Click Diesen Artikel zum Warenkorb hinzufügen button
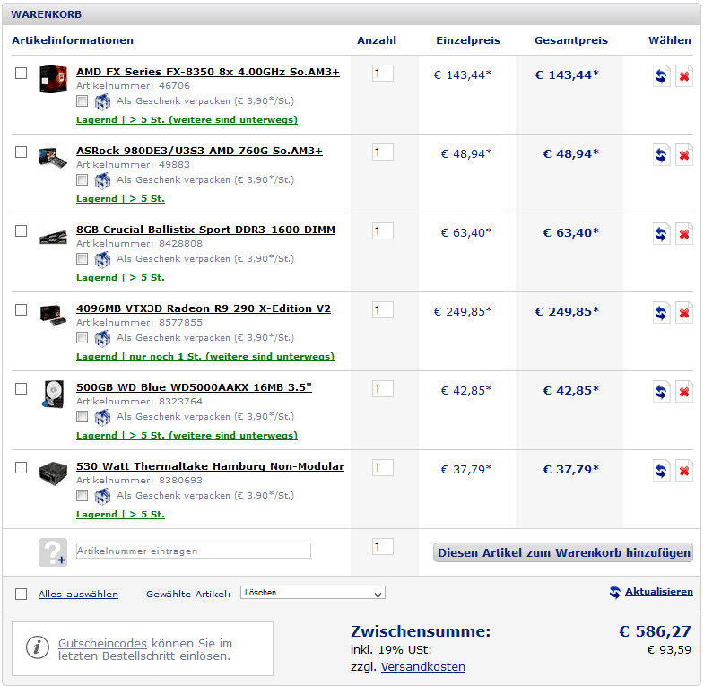This screenshot has width=704, height=686. [563, 552]
